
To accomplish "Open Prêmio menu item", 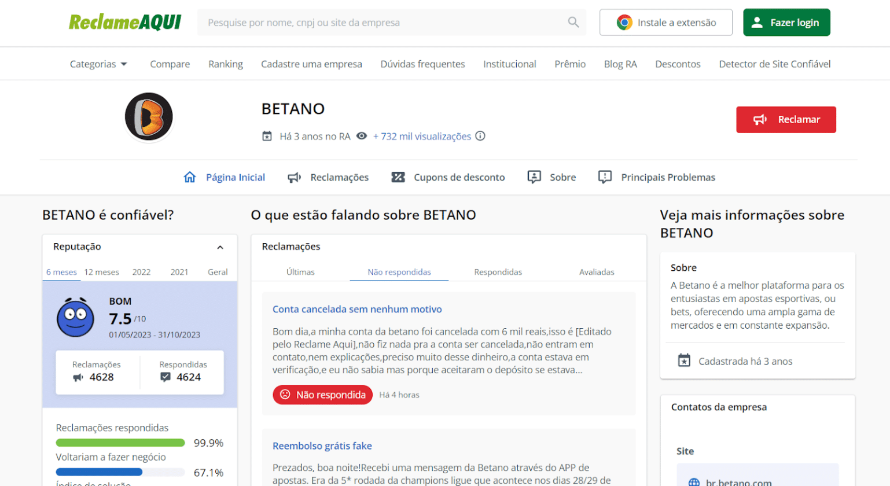I will click(x=570, y=64).
